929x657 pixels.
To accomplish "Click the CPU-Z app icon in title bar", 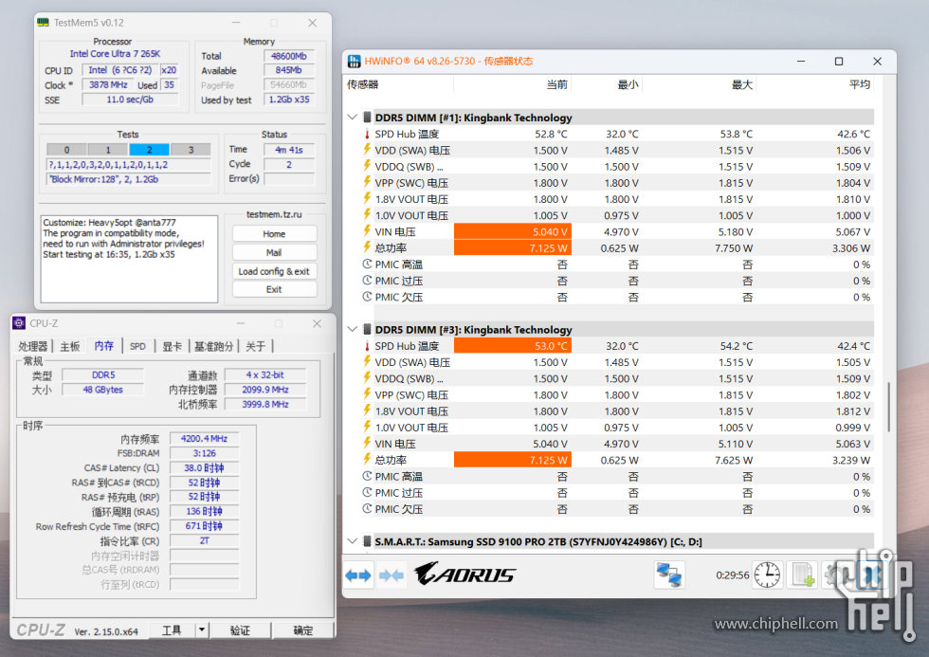I will point(19,323).
